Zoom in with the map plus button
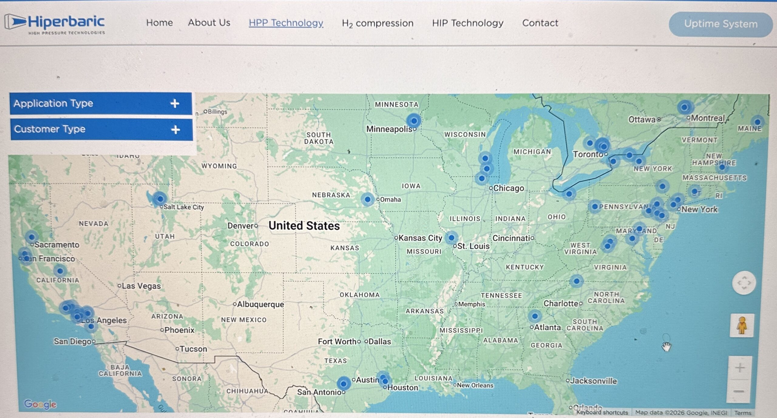 point(740,368)
